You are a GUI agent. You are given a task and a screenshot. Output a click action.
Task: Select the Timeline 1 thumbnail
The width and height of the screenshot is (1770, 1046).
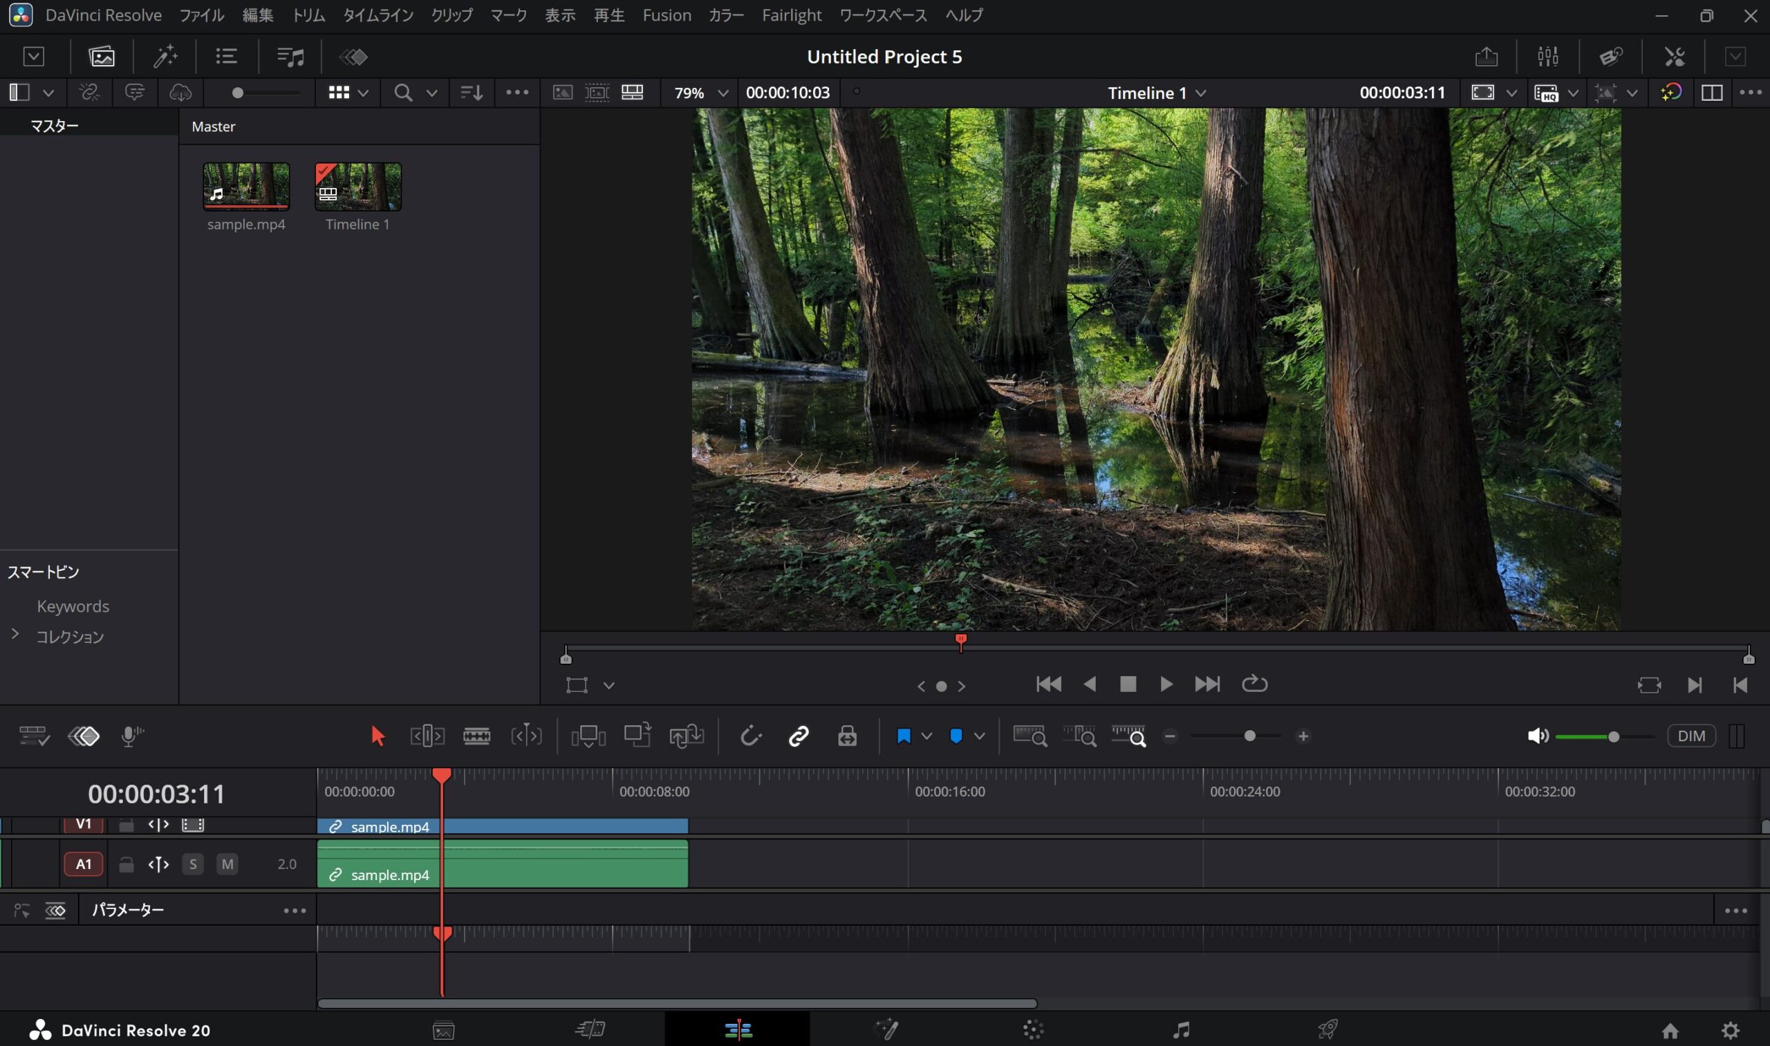pos(358,187)
